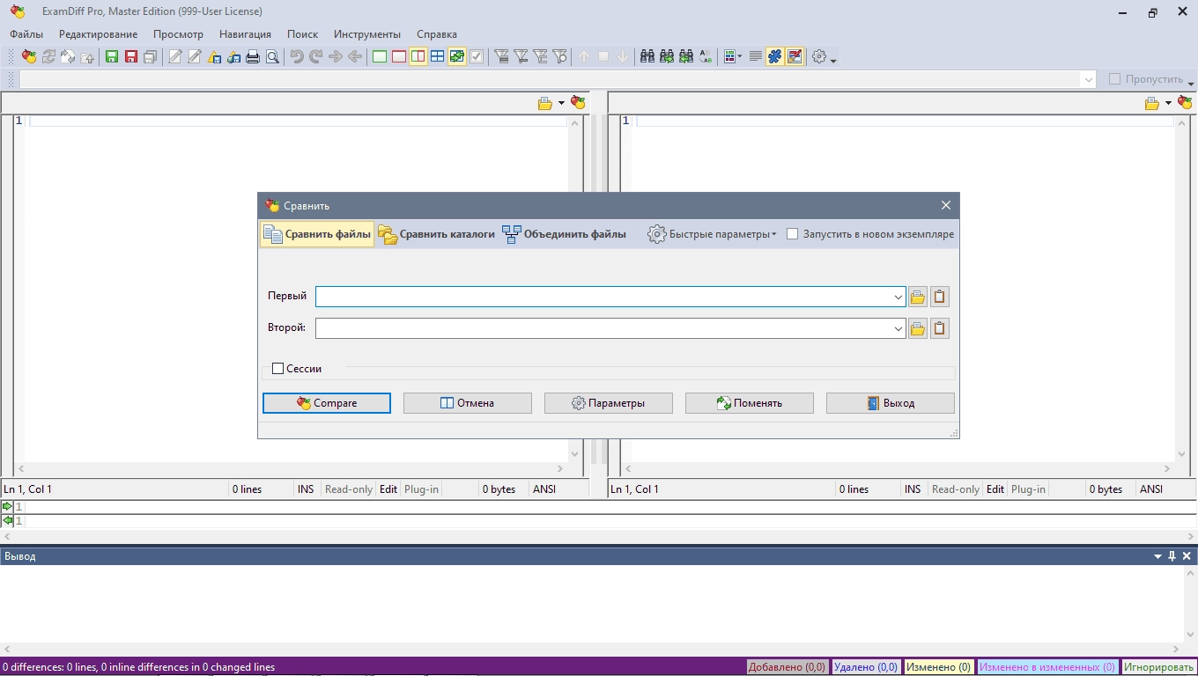Viewport: 1198px width, 676px height.
Task: Toggle the blue puzzle plug-in icon
Action: coord(775,56)
